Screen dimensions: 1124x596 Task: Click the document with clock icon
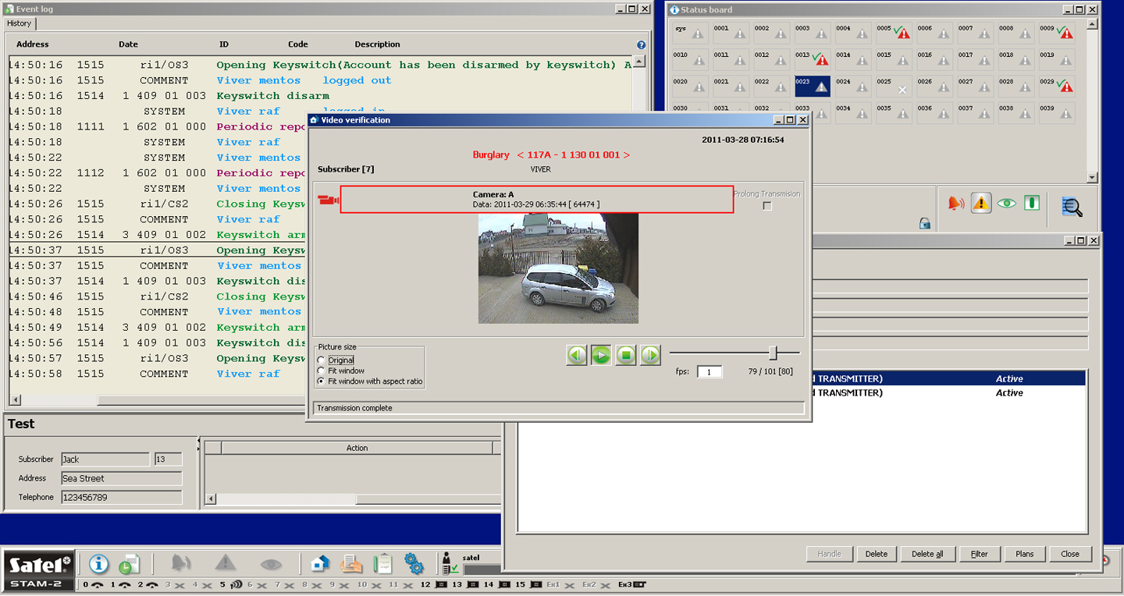tap(129, 564)
